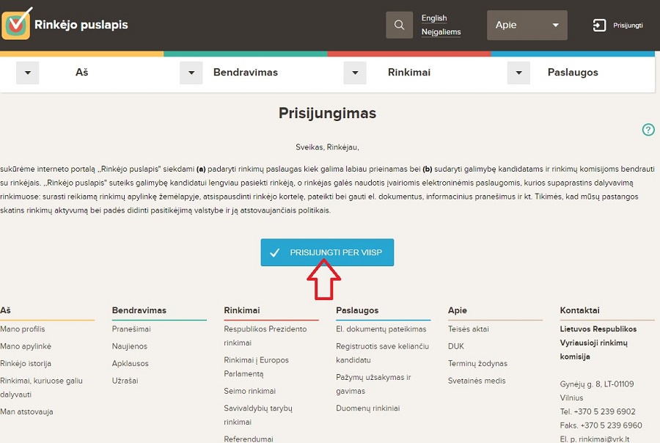Click Prisijungti per VIISP button

pyautogui.click(x=327, y=252)
